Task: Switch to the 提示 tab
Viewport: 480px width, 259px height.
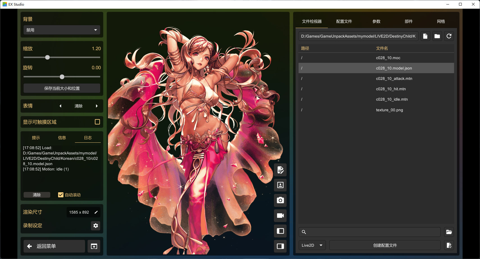Action: [36, 138]
